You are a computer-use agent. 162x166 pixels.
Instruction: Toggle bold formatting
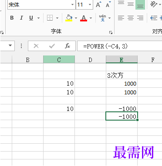(x=12, y=18)
